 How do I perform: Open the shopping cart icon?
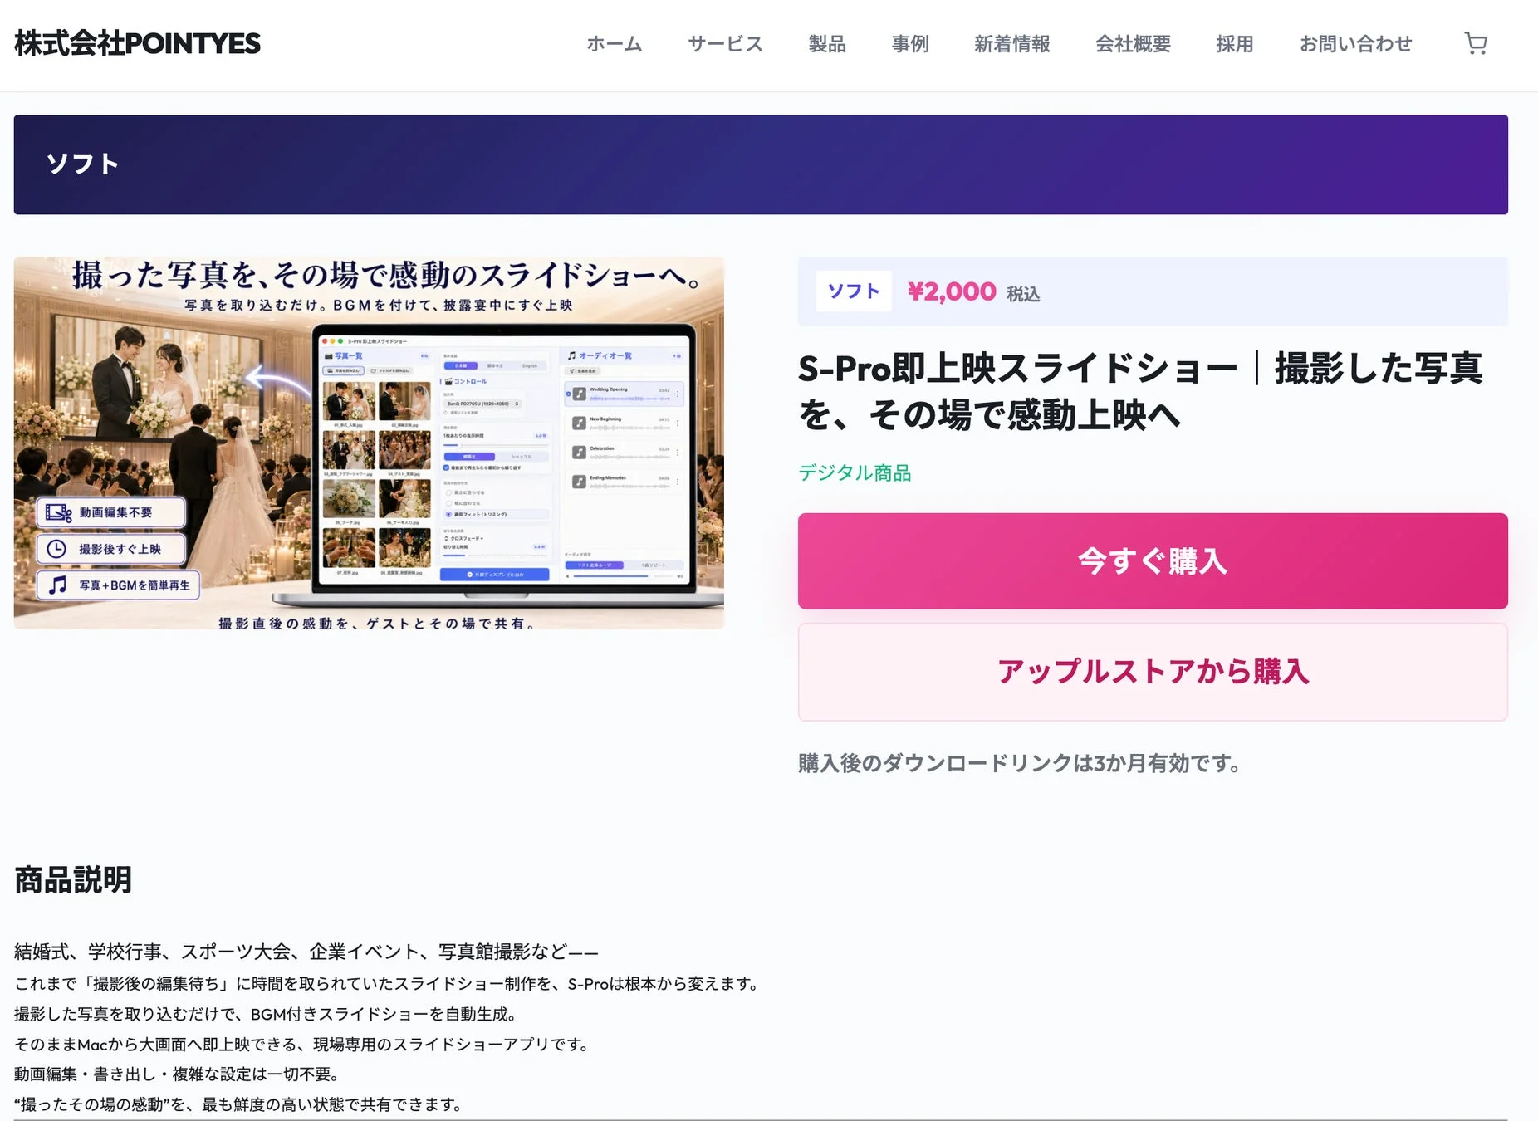tap(1476, 43)
